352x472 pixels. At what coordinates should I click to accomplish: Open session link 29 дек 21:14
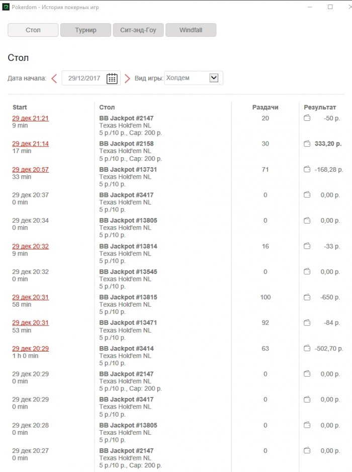(30, 144)
